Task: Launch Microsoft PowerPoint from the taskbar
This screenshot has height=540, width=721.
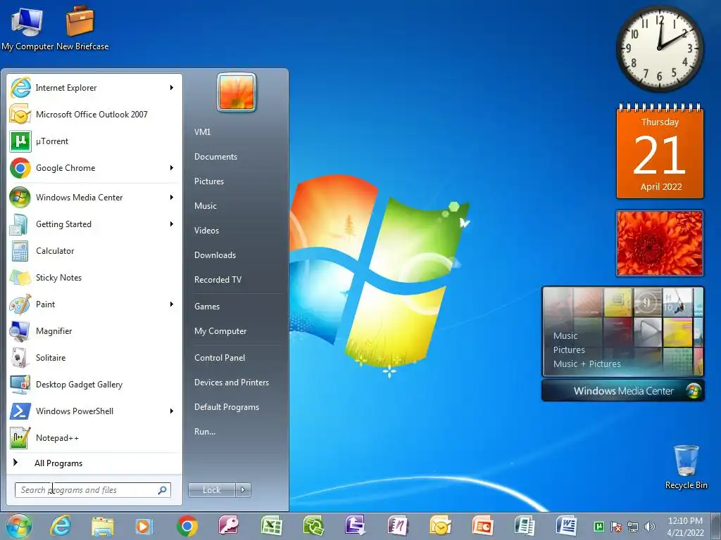Action: [482, 526]
